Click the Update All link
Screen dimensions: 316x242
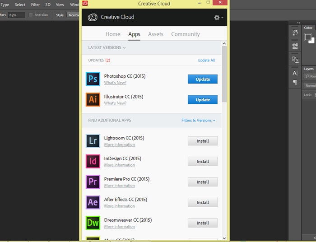[206, 60]
